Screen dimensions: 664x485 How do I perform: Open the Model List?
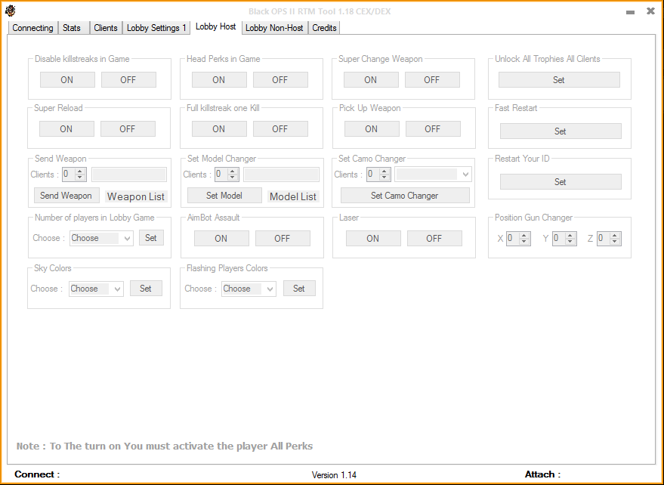point(293,196)
